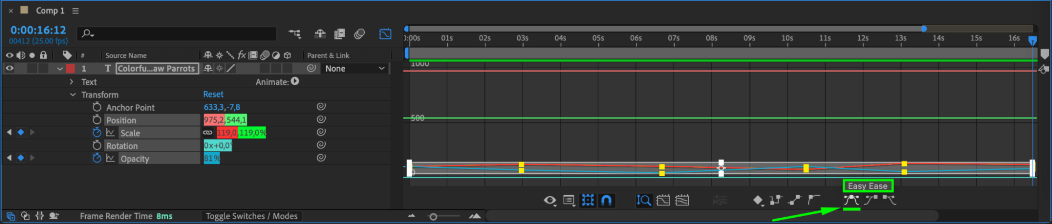Toggle Position stopwatch
1052x224 pixels.
[97, 120]
